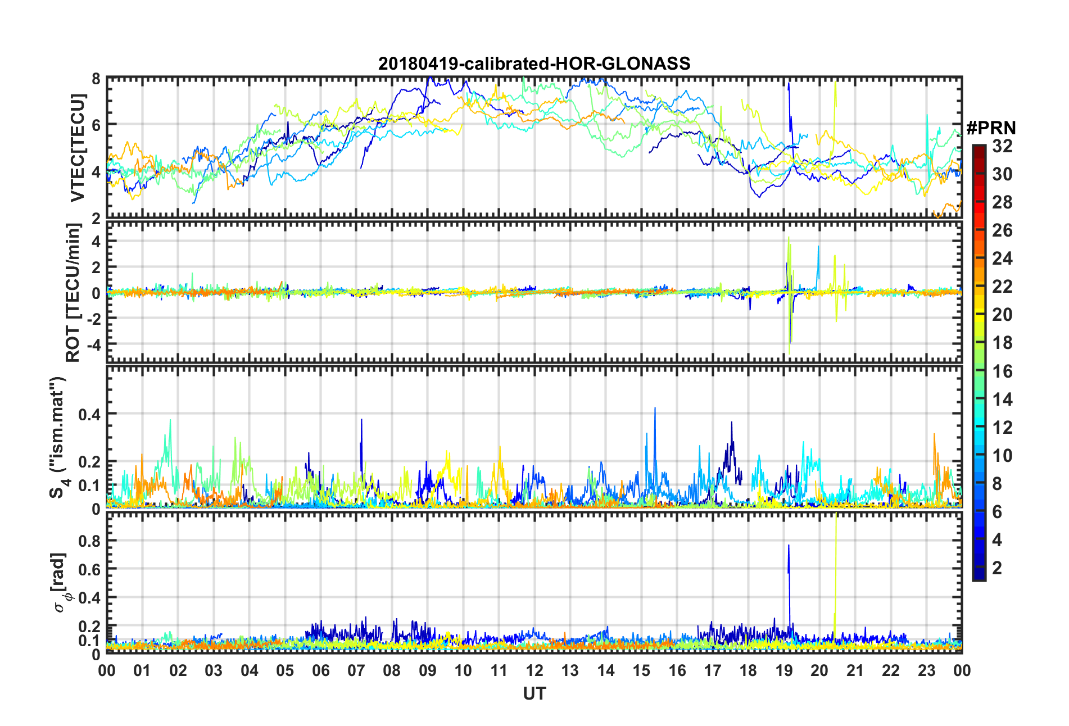
Task: Click the 0.6 tick label on the sigma-phi axis
Action: coord(90,569)
